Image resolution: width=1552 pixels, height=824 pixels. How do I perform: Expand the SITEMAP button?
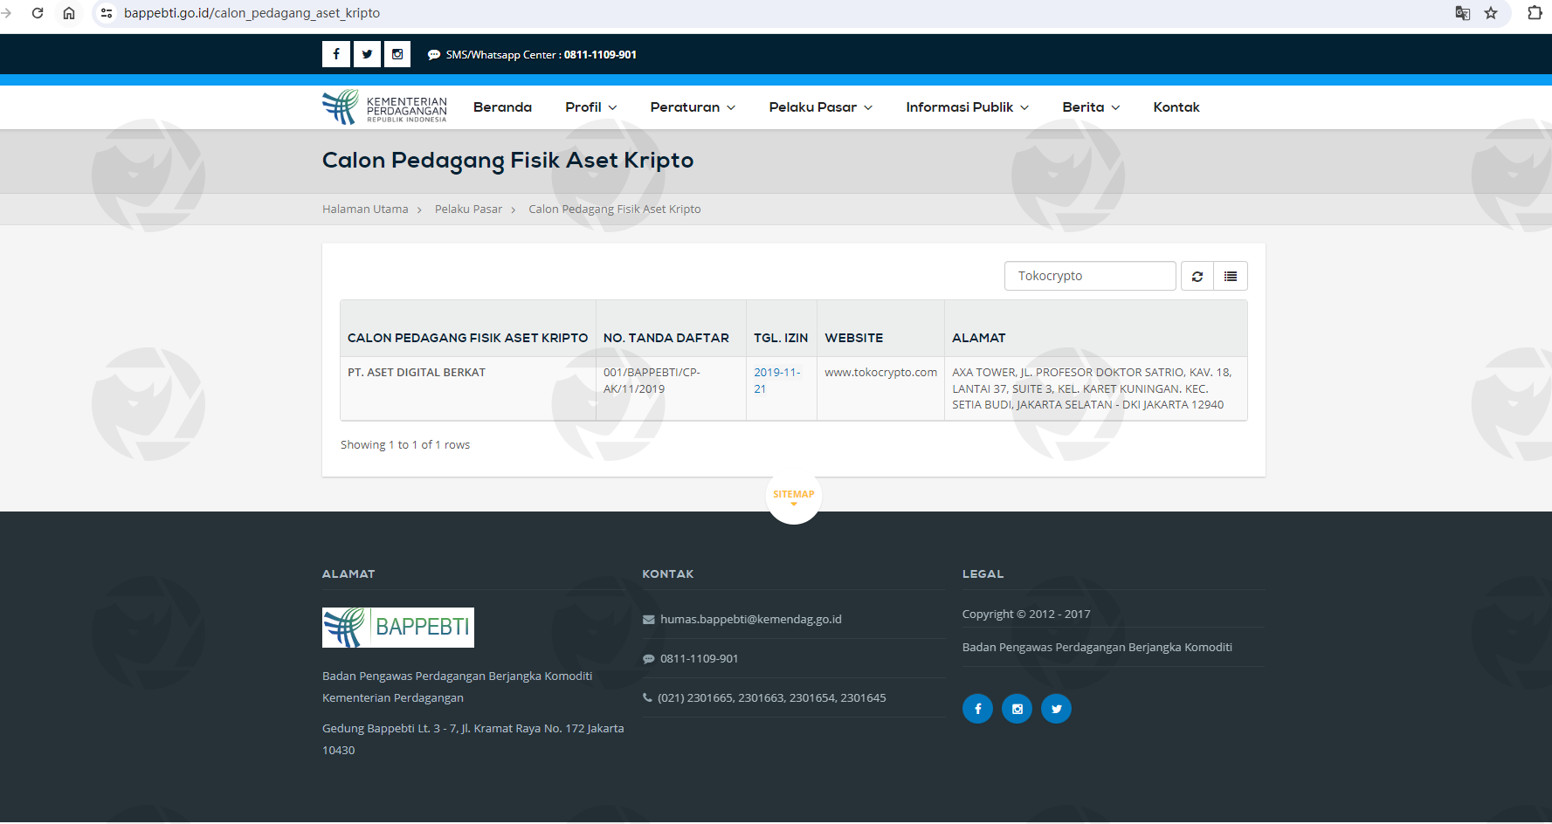click(x=793, y=496)
